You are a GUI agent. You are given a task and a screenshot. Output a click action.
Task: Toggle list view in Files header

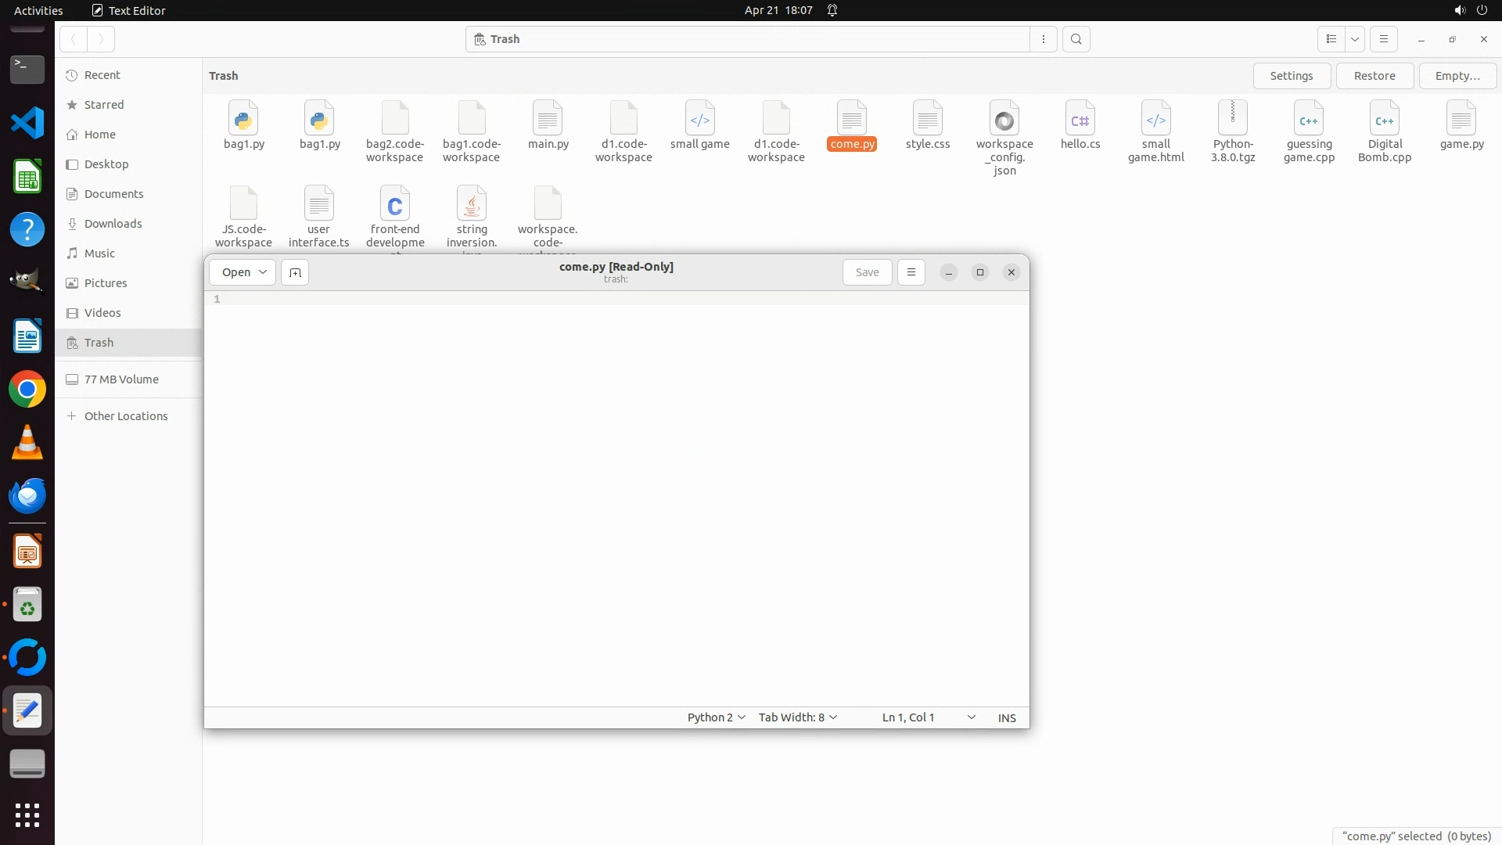click(x=1331, y=39)
